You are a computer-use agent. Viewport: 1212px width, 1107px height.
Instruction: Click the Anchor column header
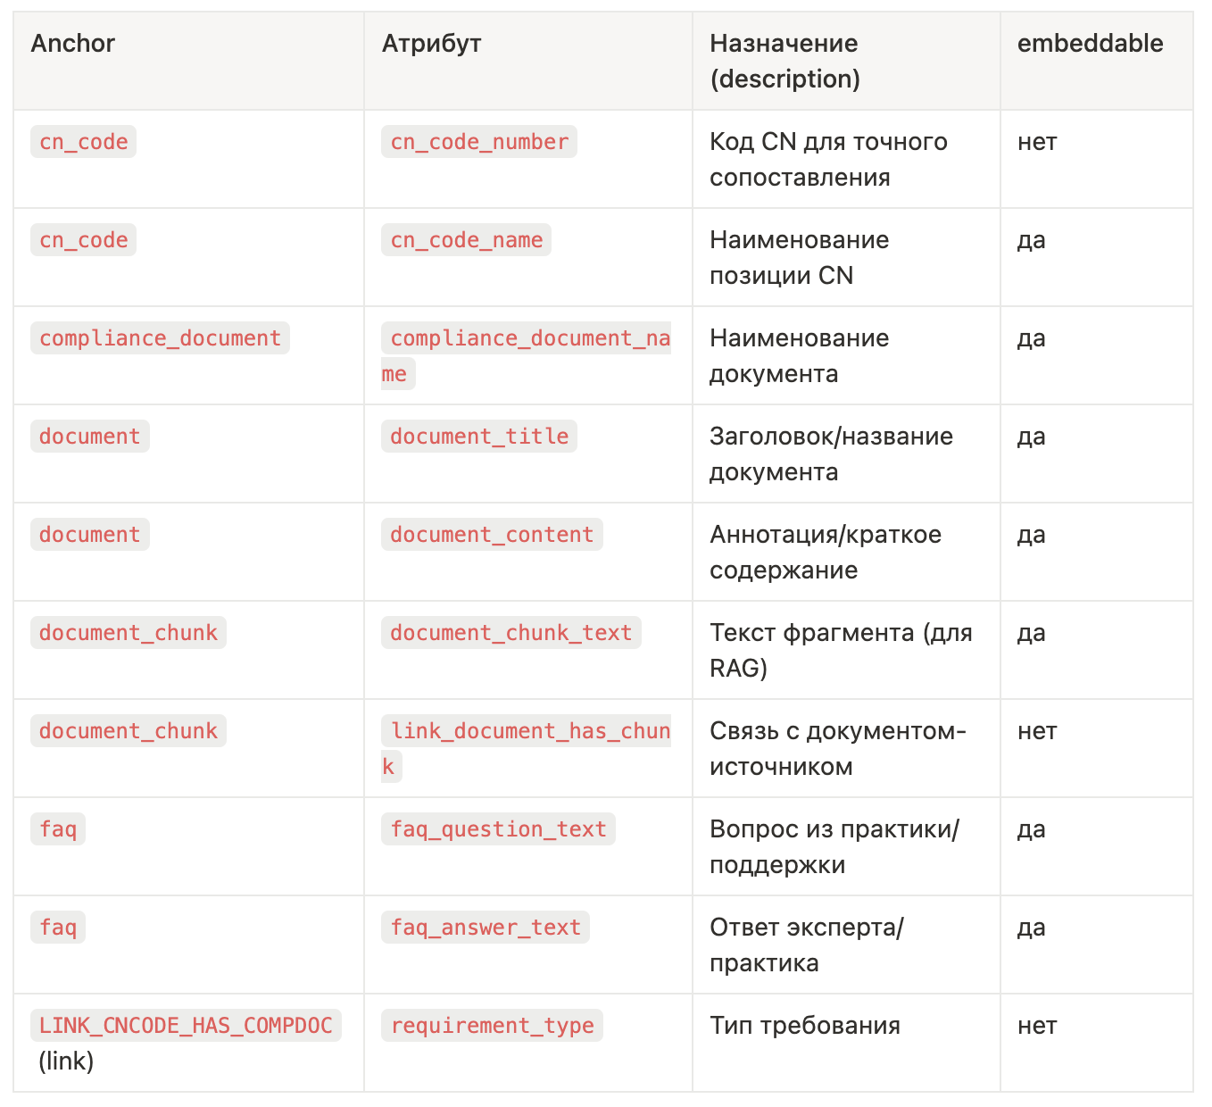tap(73, 43)
